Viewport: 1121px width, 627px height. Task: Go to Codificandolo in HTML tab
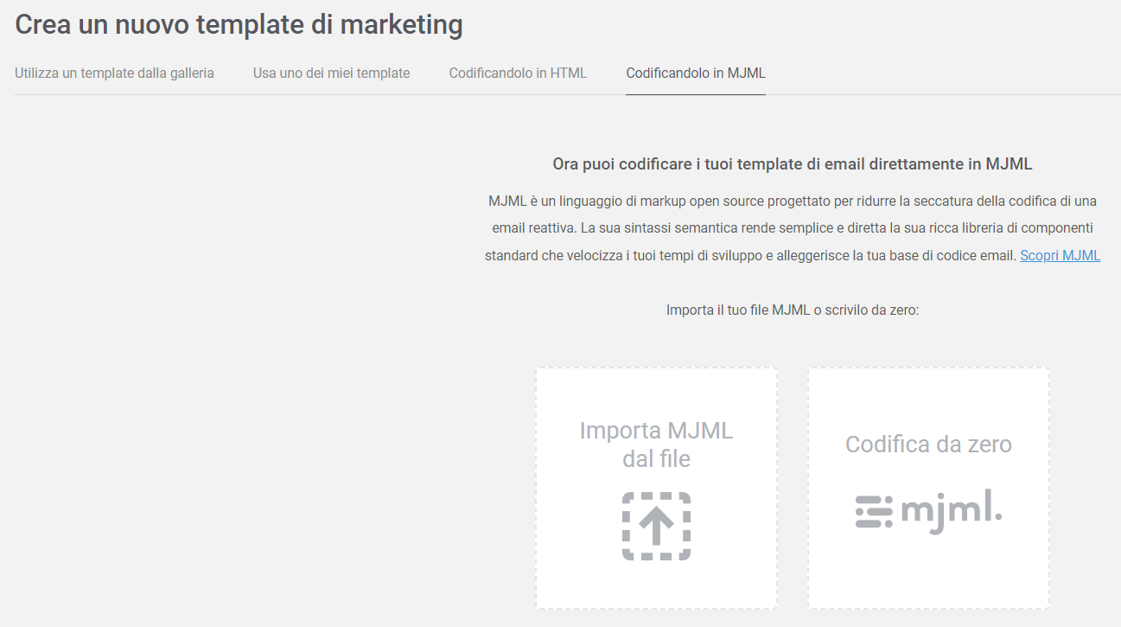[518, 73]
